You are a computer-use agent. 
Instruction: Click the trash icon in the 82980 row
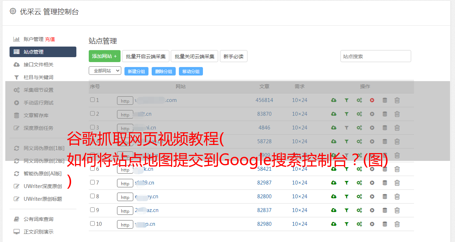click(397, 224)
